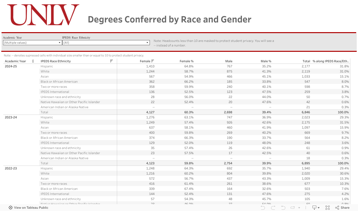Expand the IPEDS Race Ethnicity filter dropdown
Viewport: 358px width, 211px height.
(x=106, y=43)
